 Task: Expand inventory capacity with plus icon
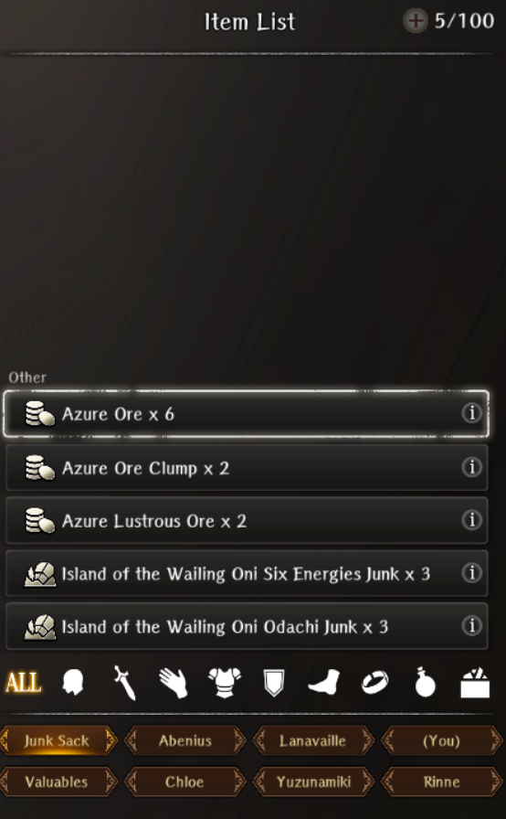coord(416,21)
